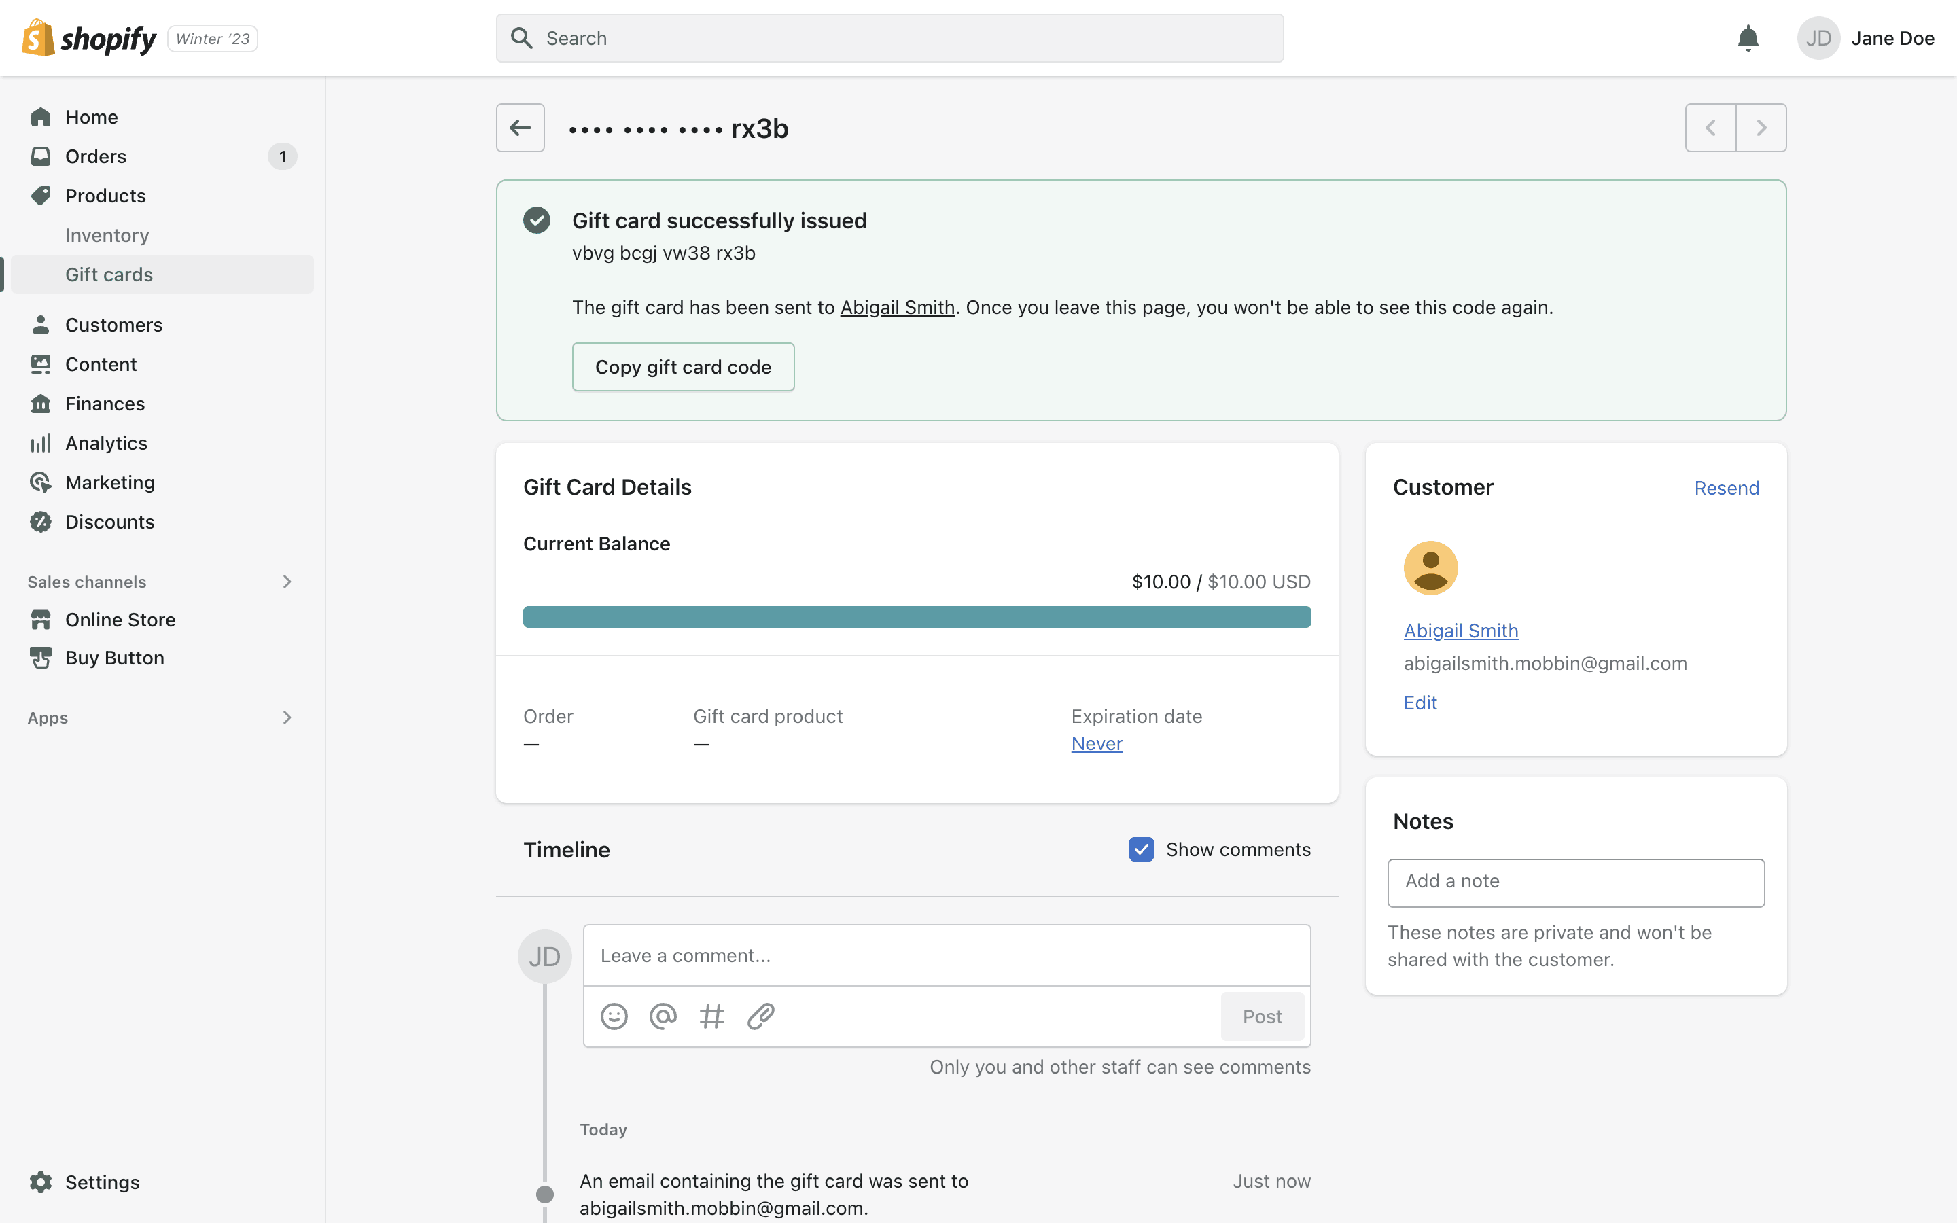Go to the next gift card

point(1761,128)
